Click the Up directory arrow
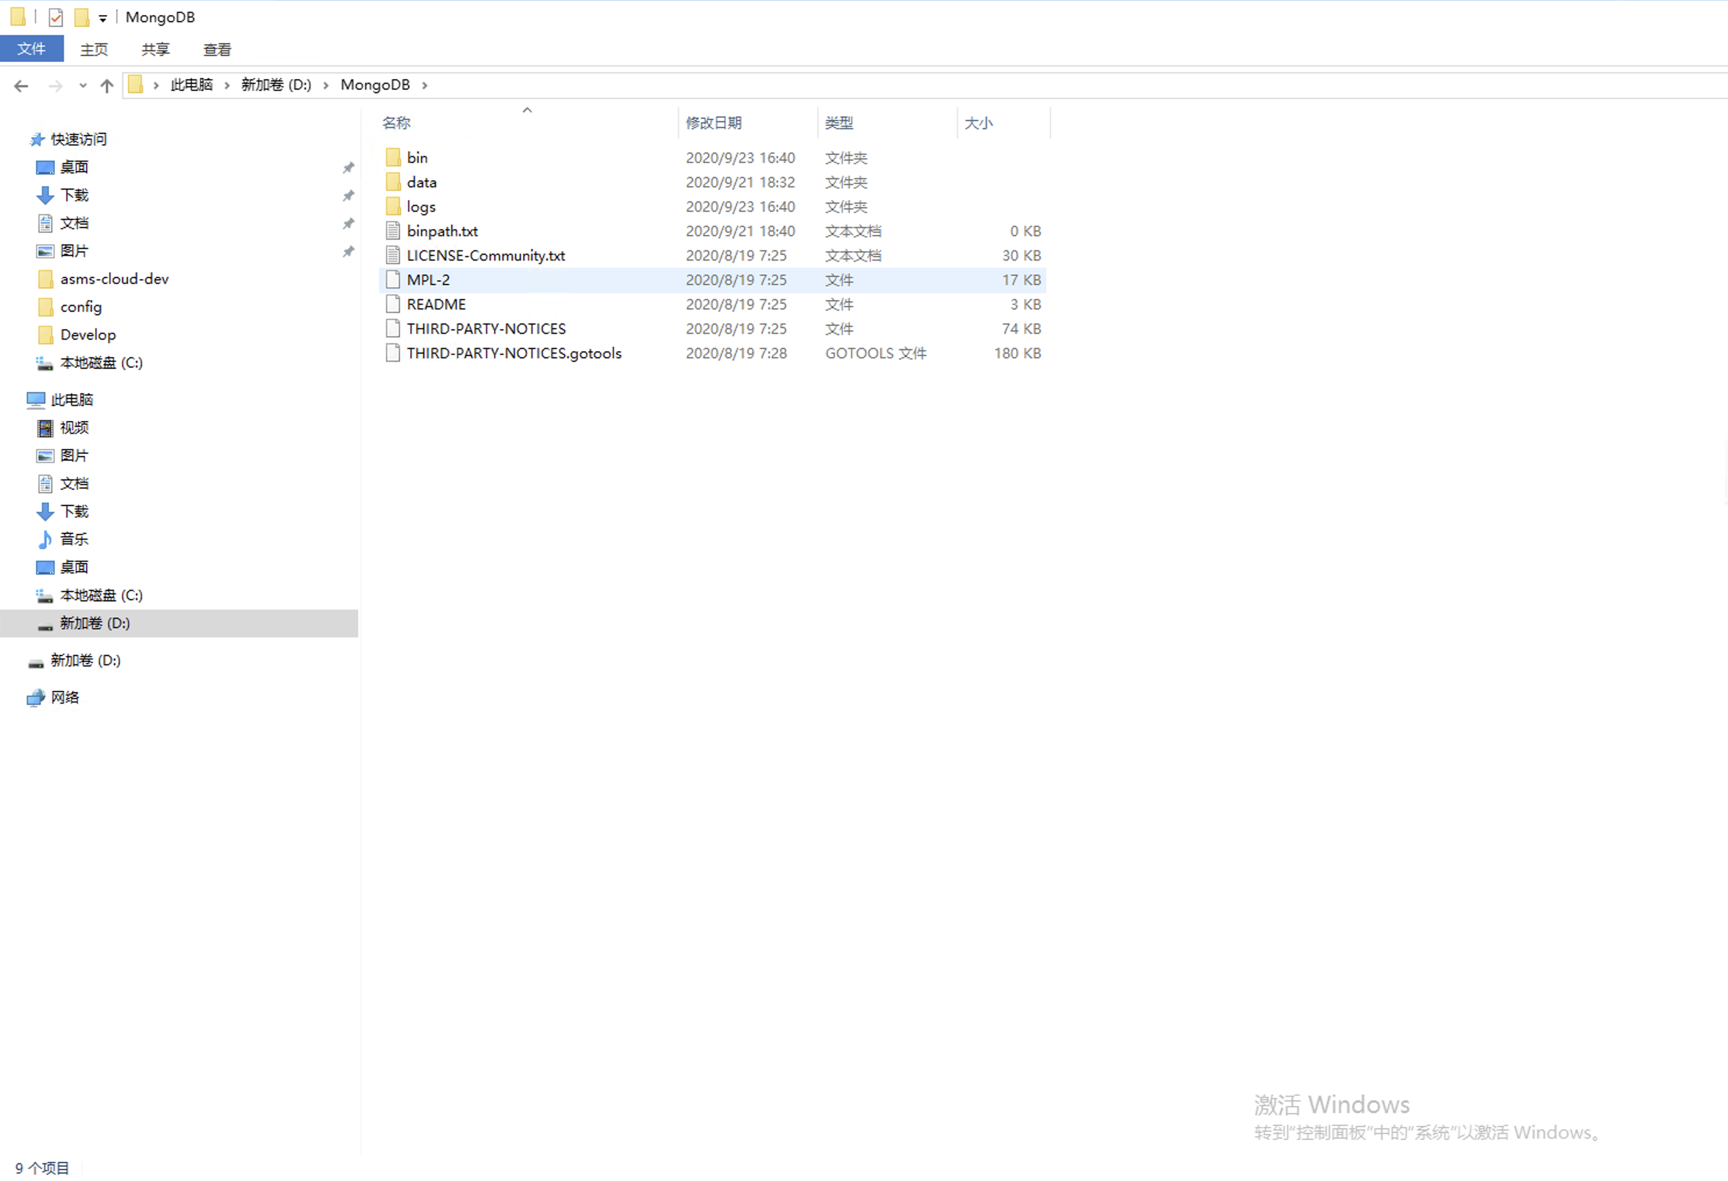This screenshot has height=1182, width=1728. coord(107,86)
